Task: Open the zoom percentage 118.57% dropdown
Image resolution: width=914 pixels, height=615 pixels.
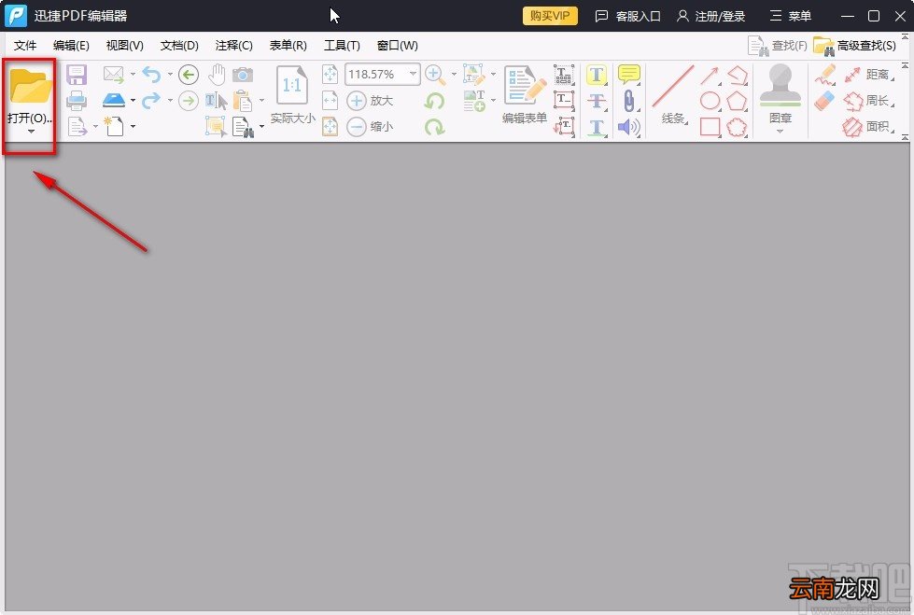Action: (413, 74)
